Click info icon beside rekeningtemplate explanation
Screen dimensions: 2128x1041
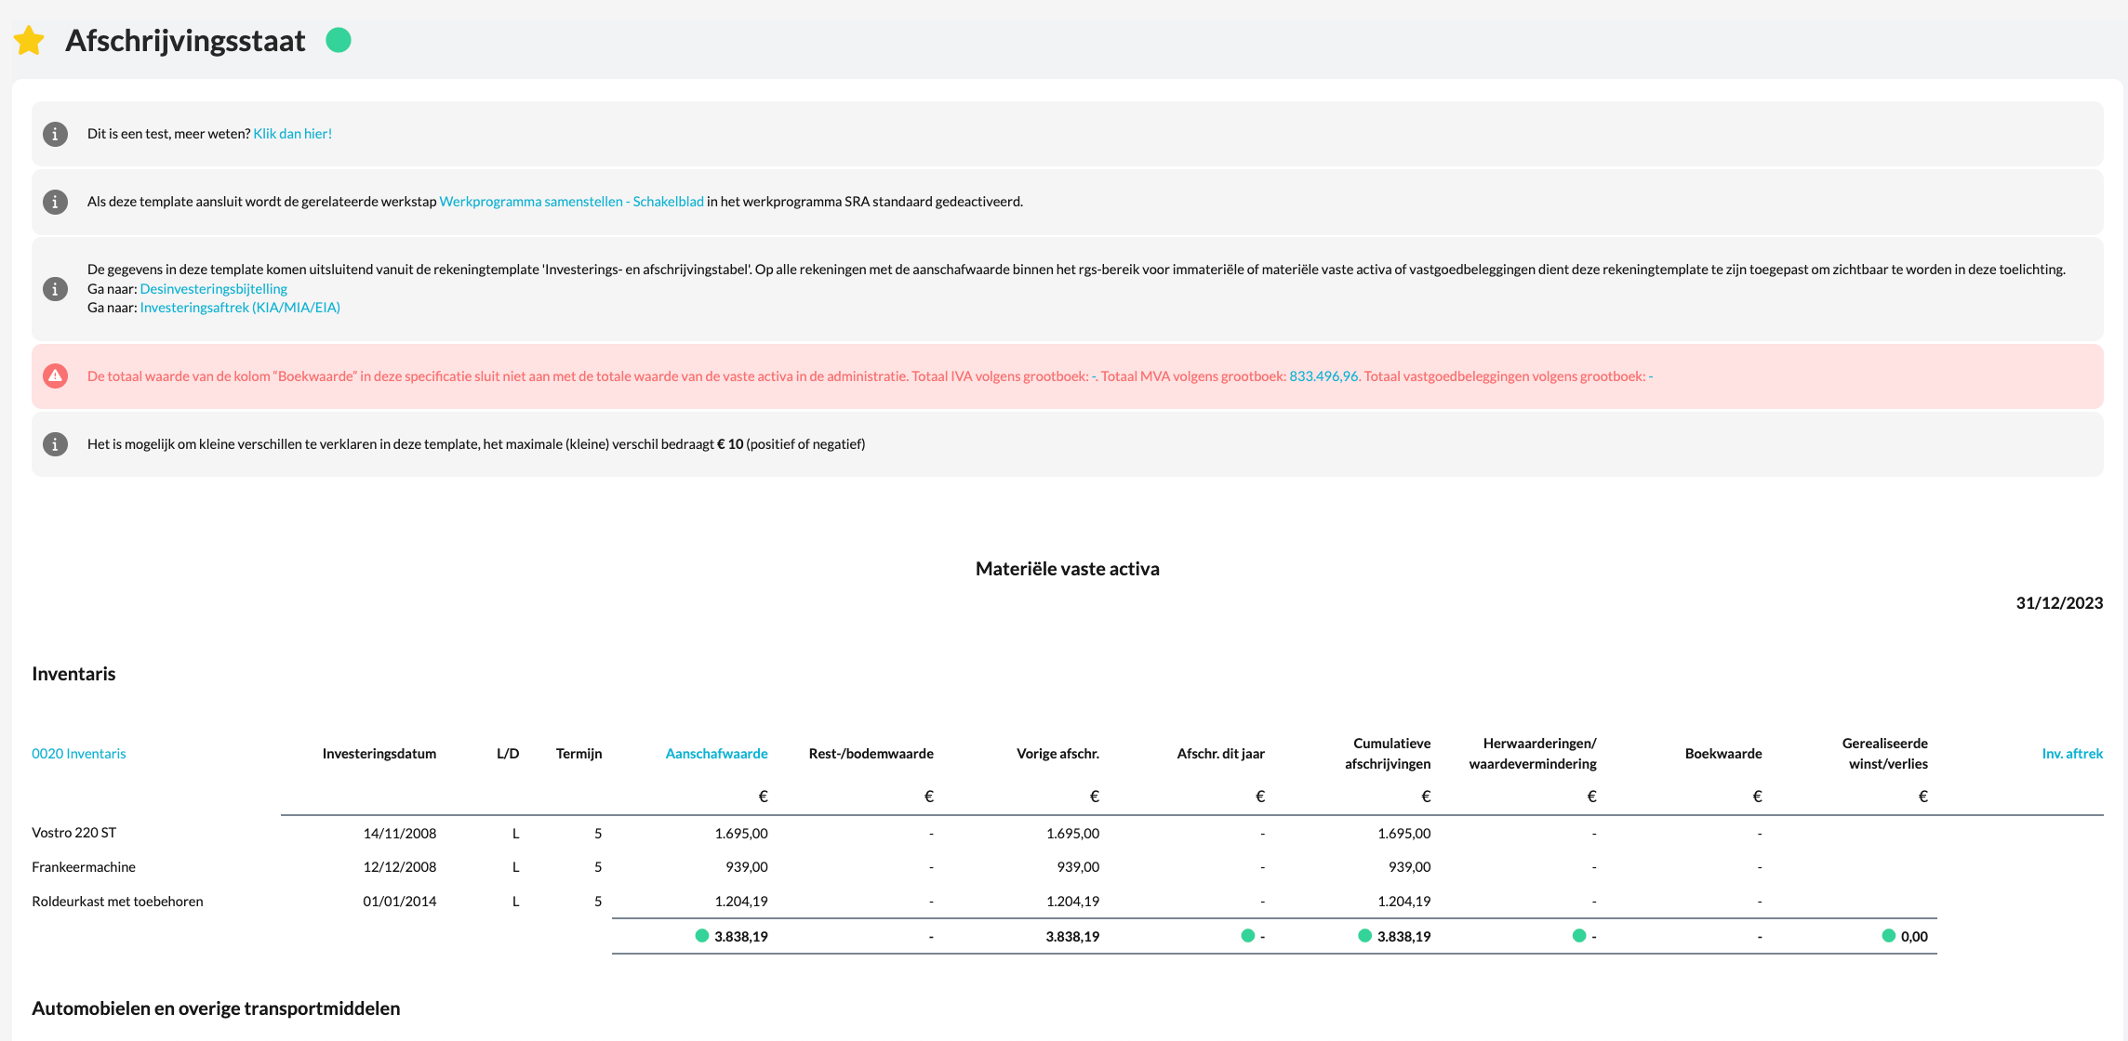(x=56, y=288)
